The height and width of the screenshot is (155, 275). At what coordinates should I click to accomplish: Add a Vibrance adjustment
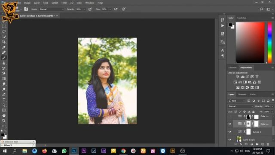point(257,77)
